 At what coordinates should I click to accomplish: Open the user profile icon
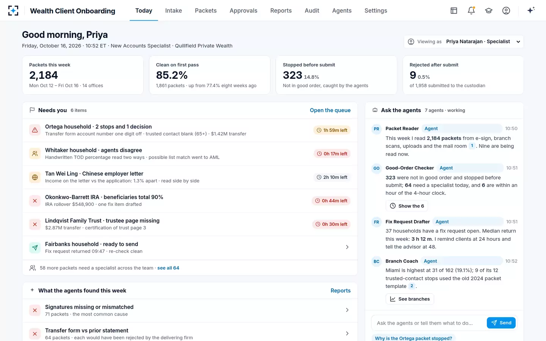click(506, 11)
